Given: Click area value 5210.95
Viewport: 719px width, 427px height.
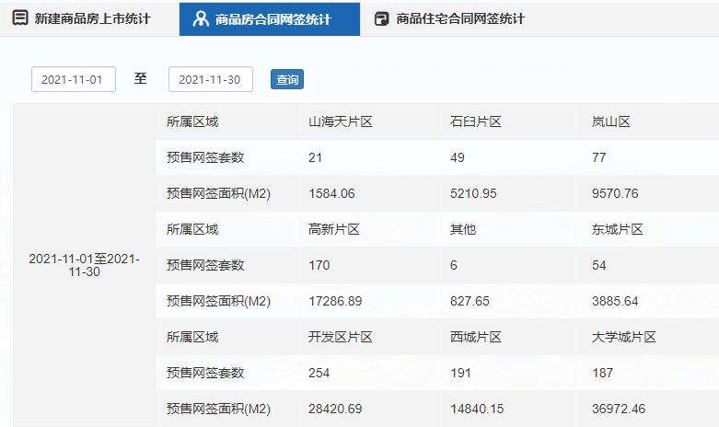Looking at the screenshot, I should click(473, 193).
